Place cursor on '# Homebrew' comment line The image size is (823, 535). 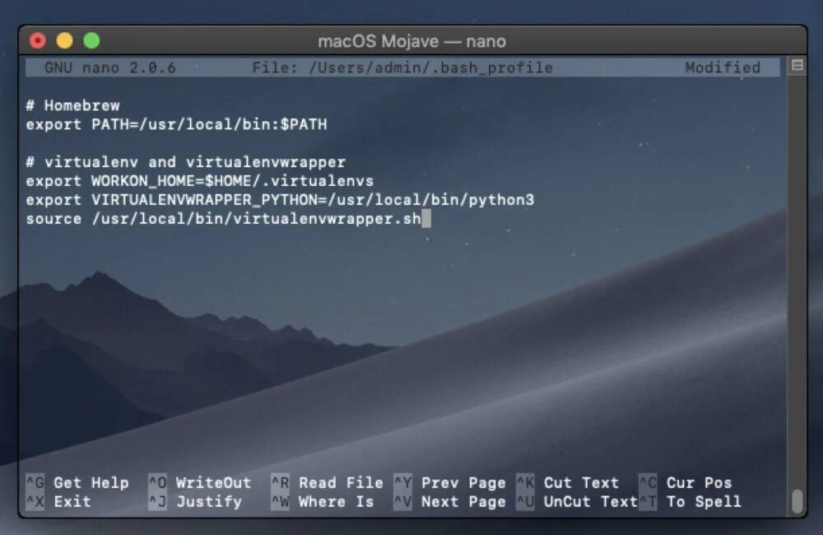coord(73,105)
